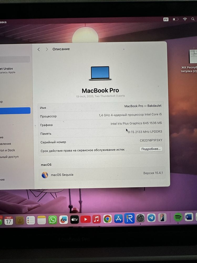Click the 'Срок действия права на сервисное обслуживание истек' text
The image size is (197, 263).
tap(82, 150)
